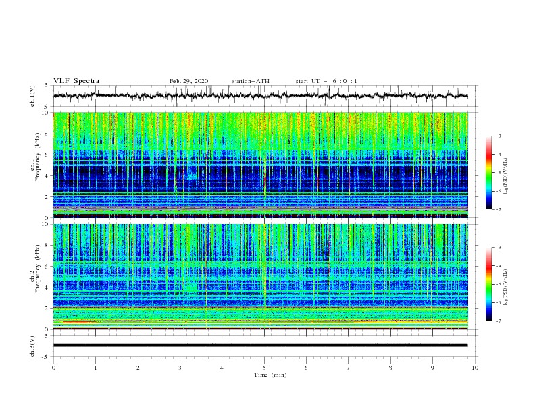535x413 pixels.
Task: Click inside the ch.2 spectrogram panel
Action: (x=260, y=277)
